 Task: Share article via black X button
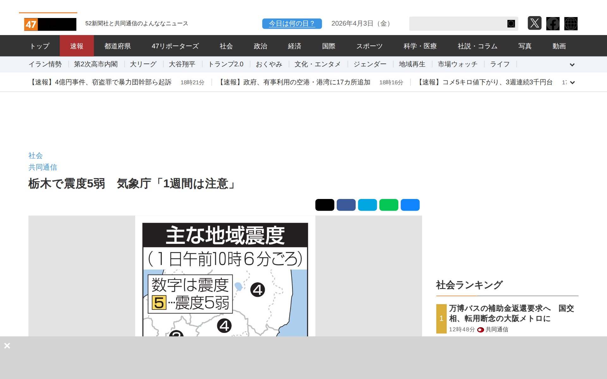click(324, 205)
